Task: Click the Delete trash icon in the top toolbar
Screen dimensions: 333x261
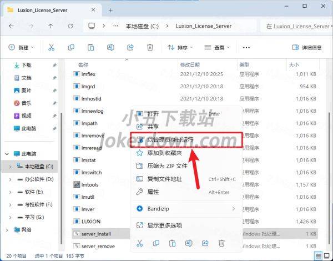Action: [x=149, y=48]
